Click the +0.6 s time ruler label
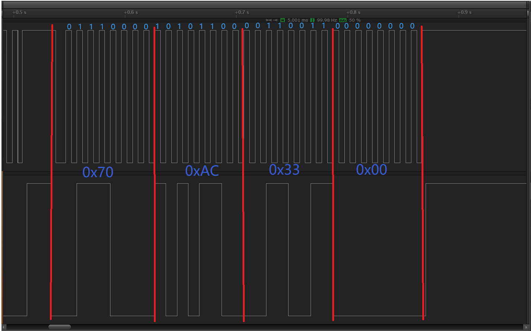Screen dimensions: 531x331 point(131,12)
